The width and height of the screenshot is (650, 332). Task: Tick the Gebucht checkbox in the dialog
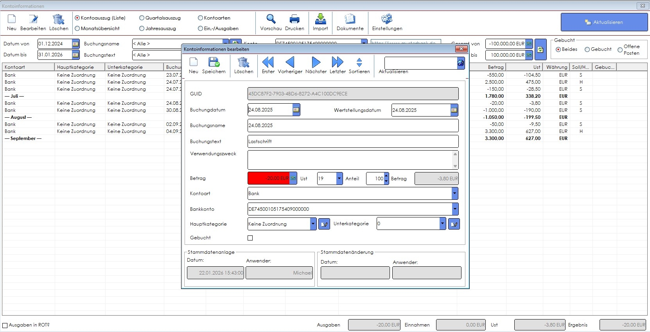[x=250, y=238]
